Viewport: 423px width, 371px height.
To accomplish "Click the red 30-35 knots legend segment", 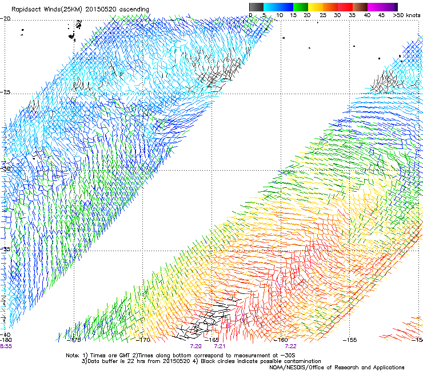I will point(345,7).
